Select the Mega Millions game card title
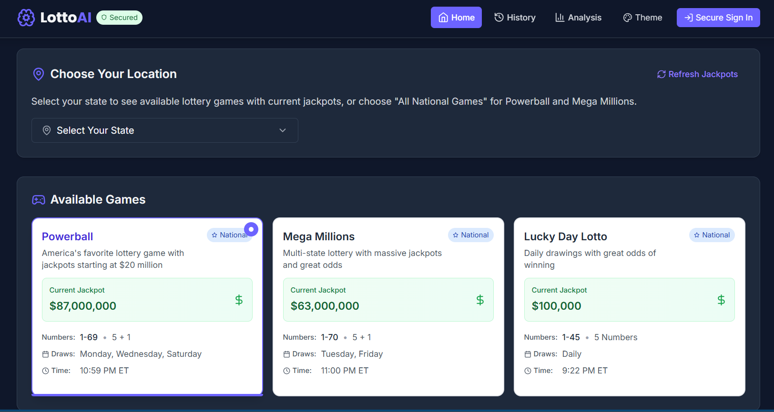Image resolution: width=774 pixels, height=412 pixels. 319,236
